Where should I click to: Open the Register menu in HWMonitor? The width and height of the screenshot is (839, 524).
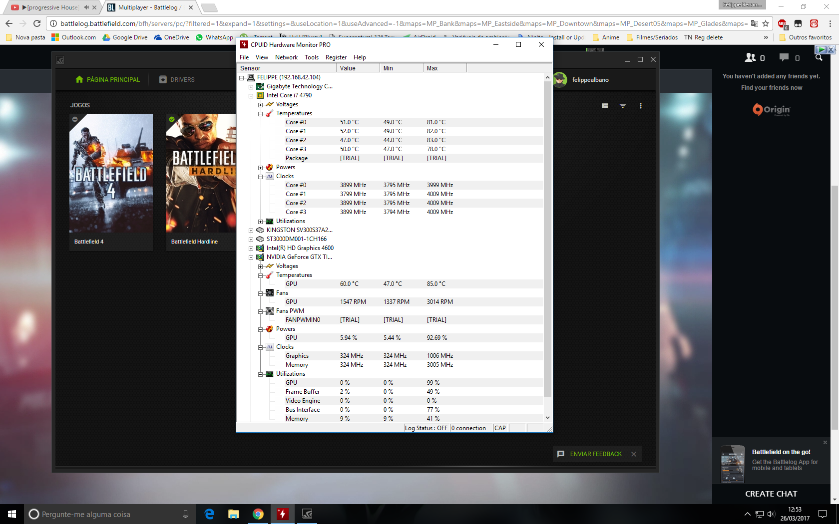pyautogui.click(x=336, y=57)
